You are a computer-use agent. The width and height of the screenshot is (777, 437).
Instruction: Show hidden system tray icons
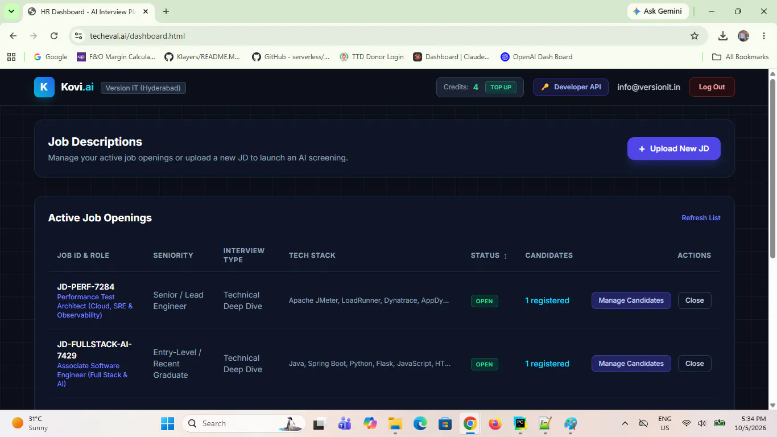(x=625, y=423)
